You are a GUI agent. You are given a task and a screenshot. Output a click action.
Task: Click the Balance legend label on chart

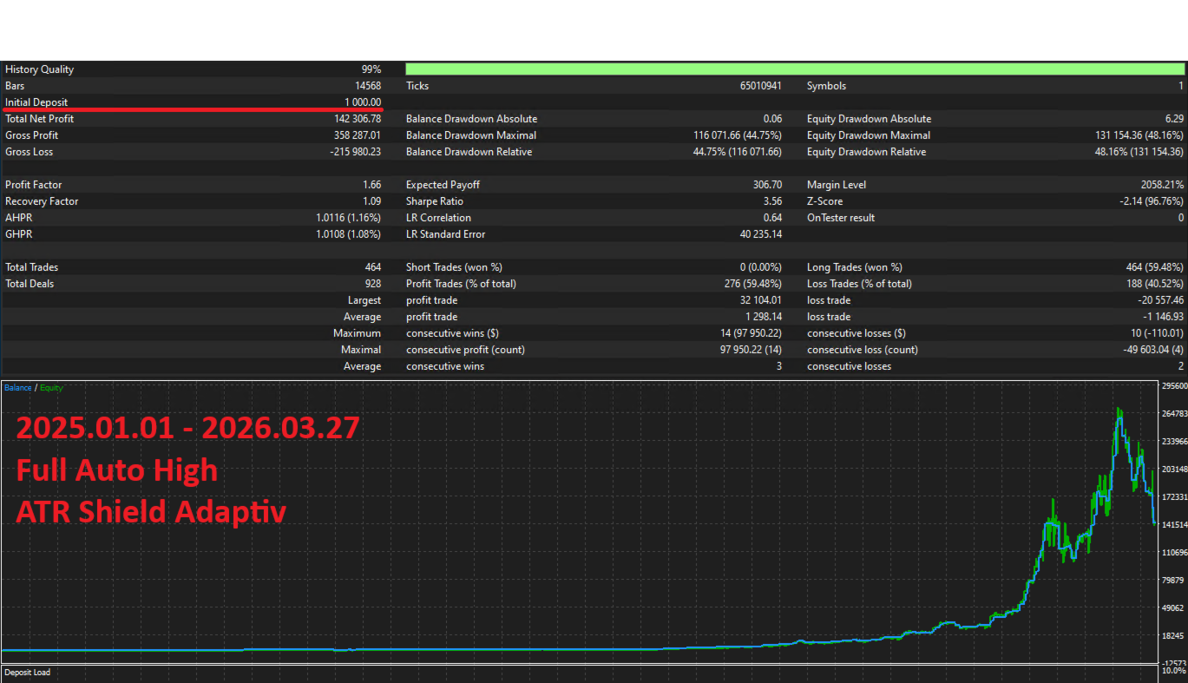pyautogui.click(x=17, y=388)
